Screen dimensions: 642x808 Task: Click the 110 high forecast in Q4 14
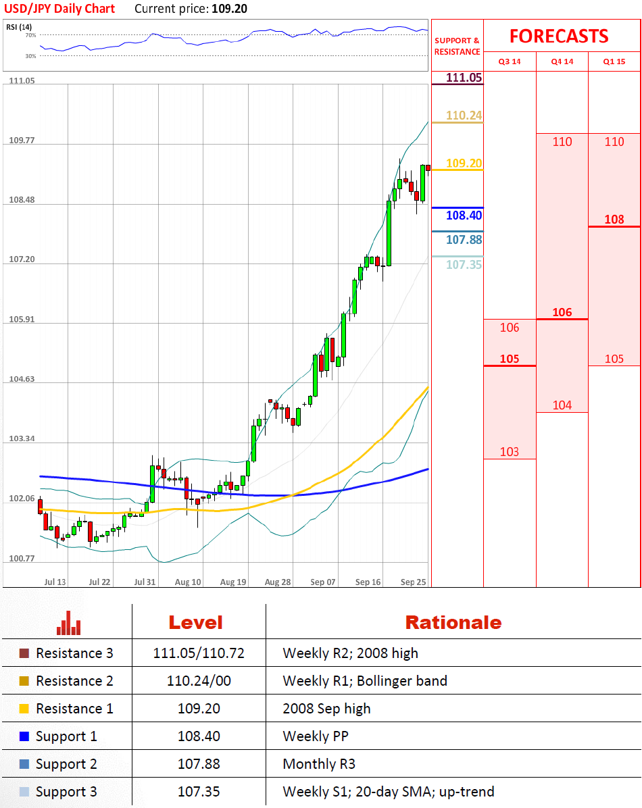(x=562, y=142)
